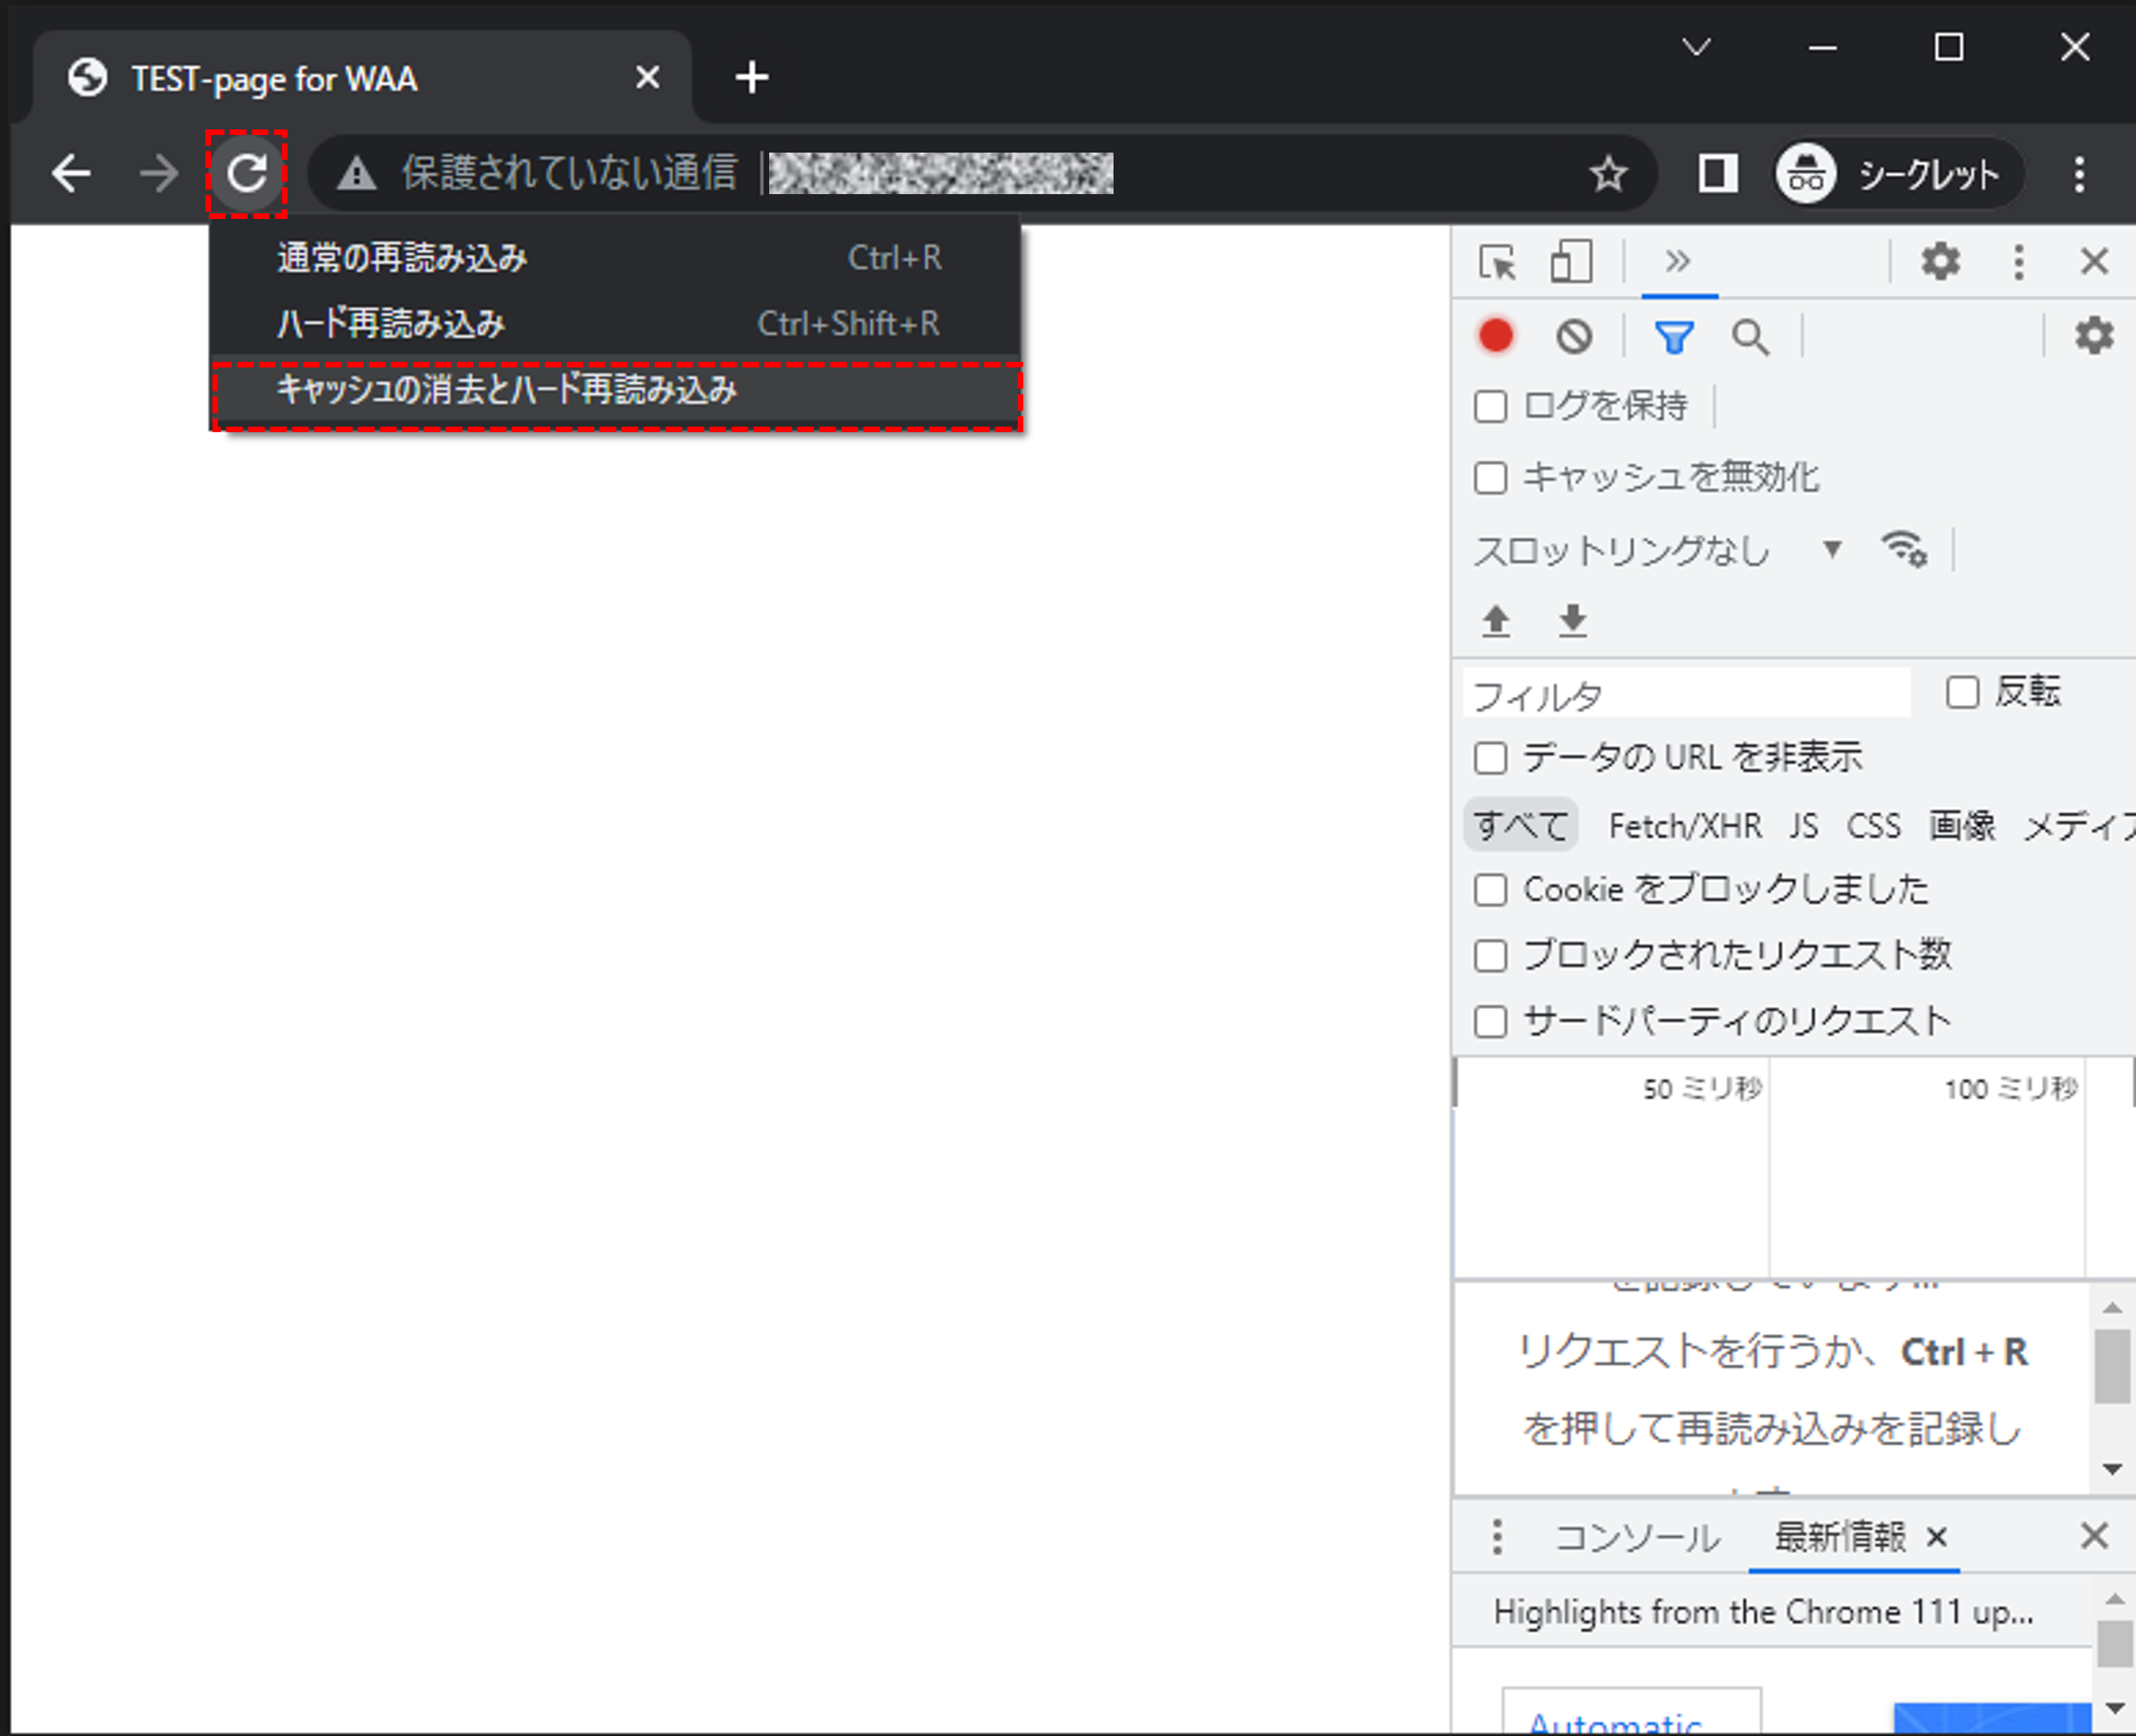Open network search magnifier

point(1750,337)
